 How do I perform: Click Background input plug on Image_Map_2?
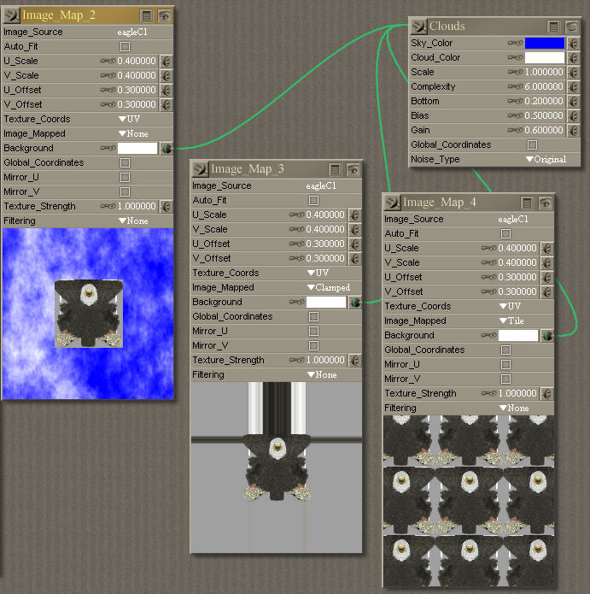166,149
